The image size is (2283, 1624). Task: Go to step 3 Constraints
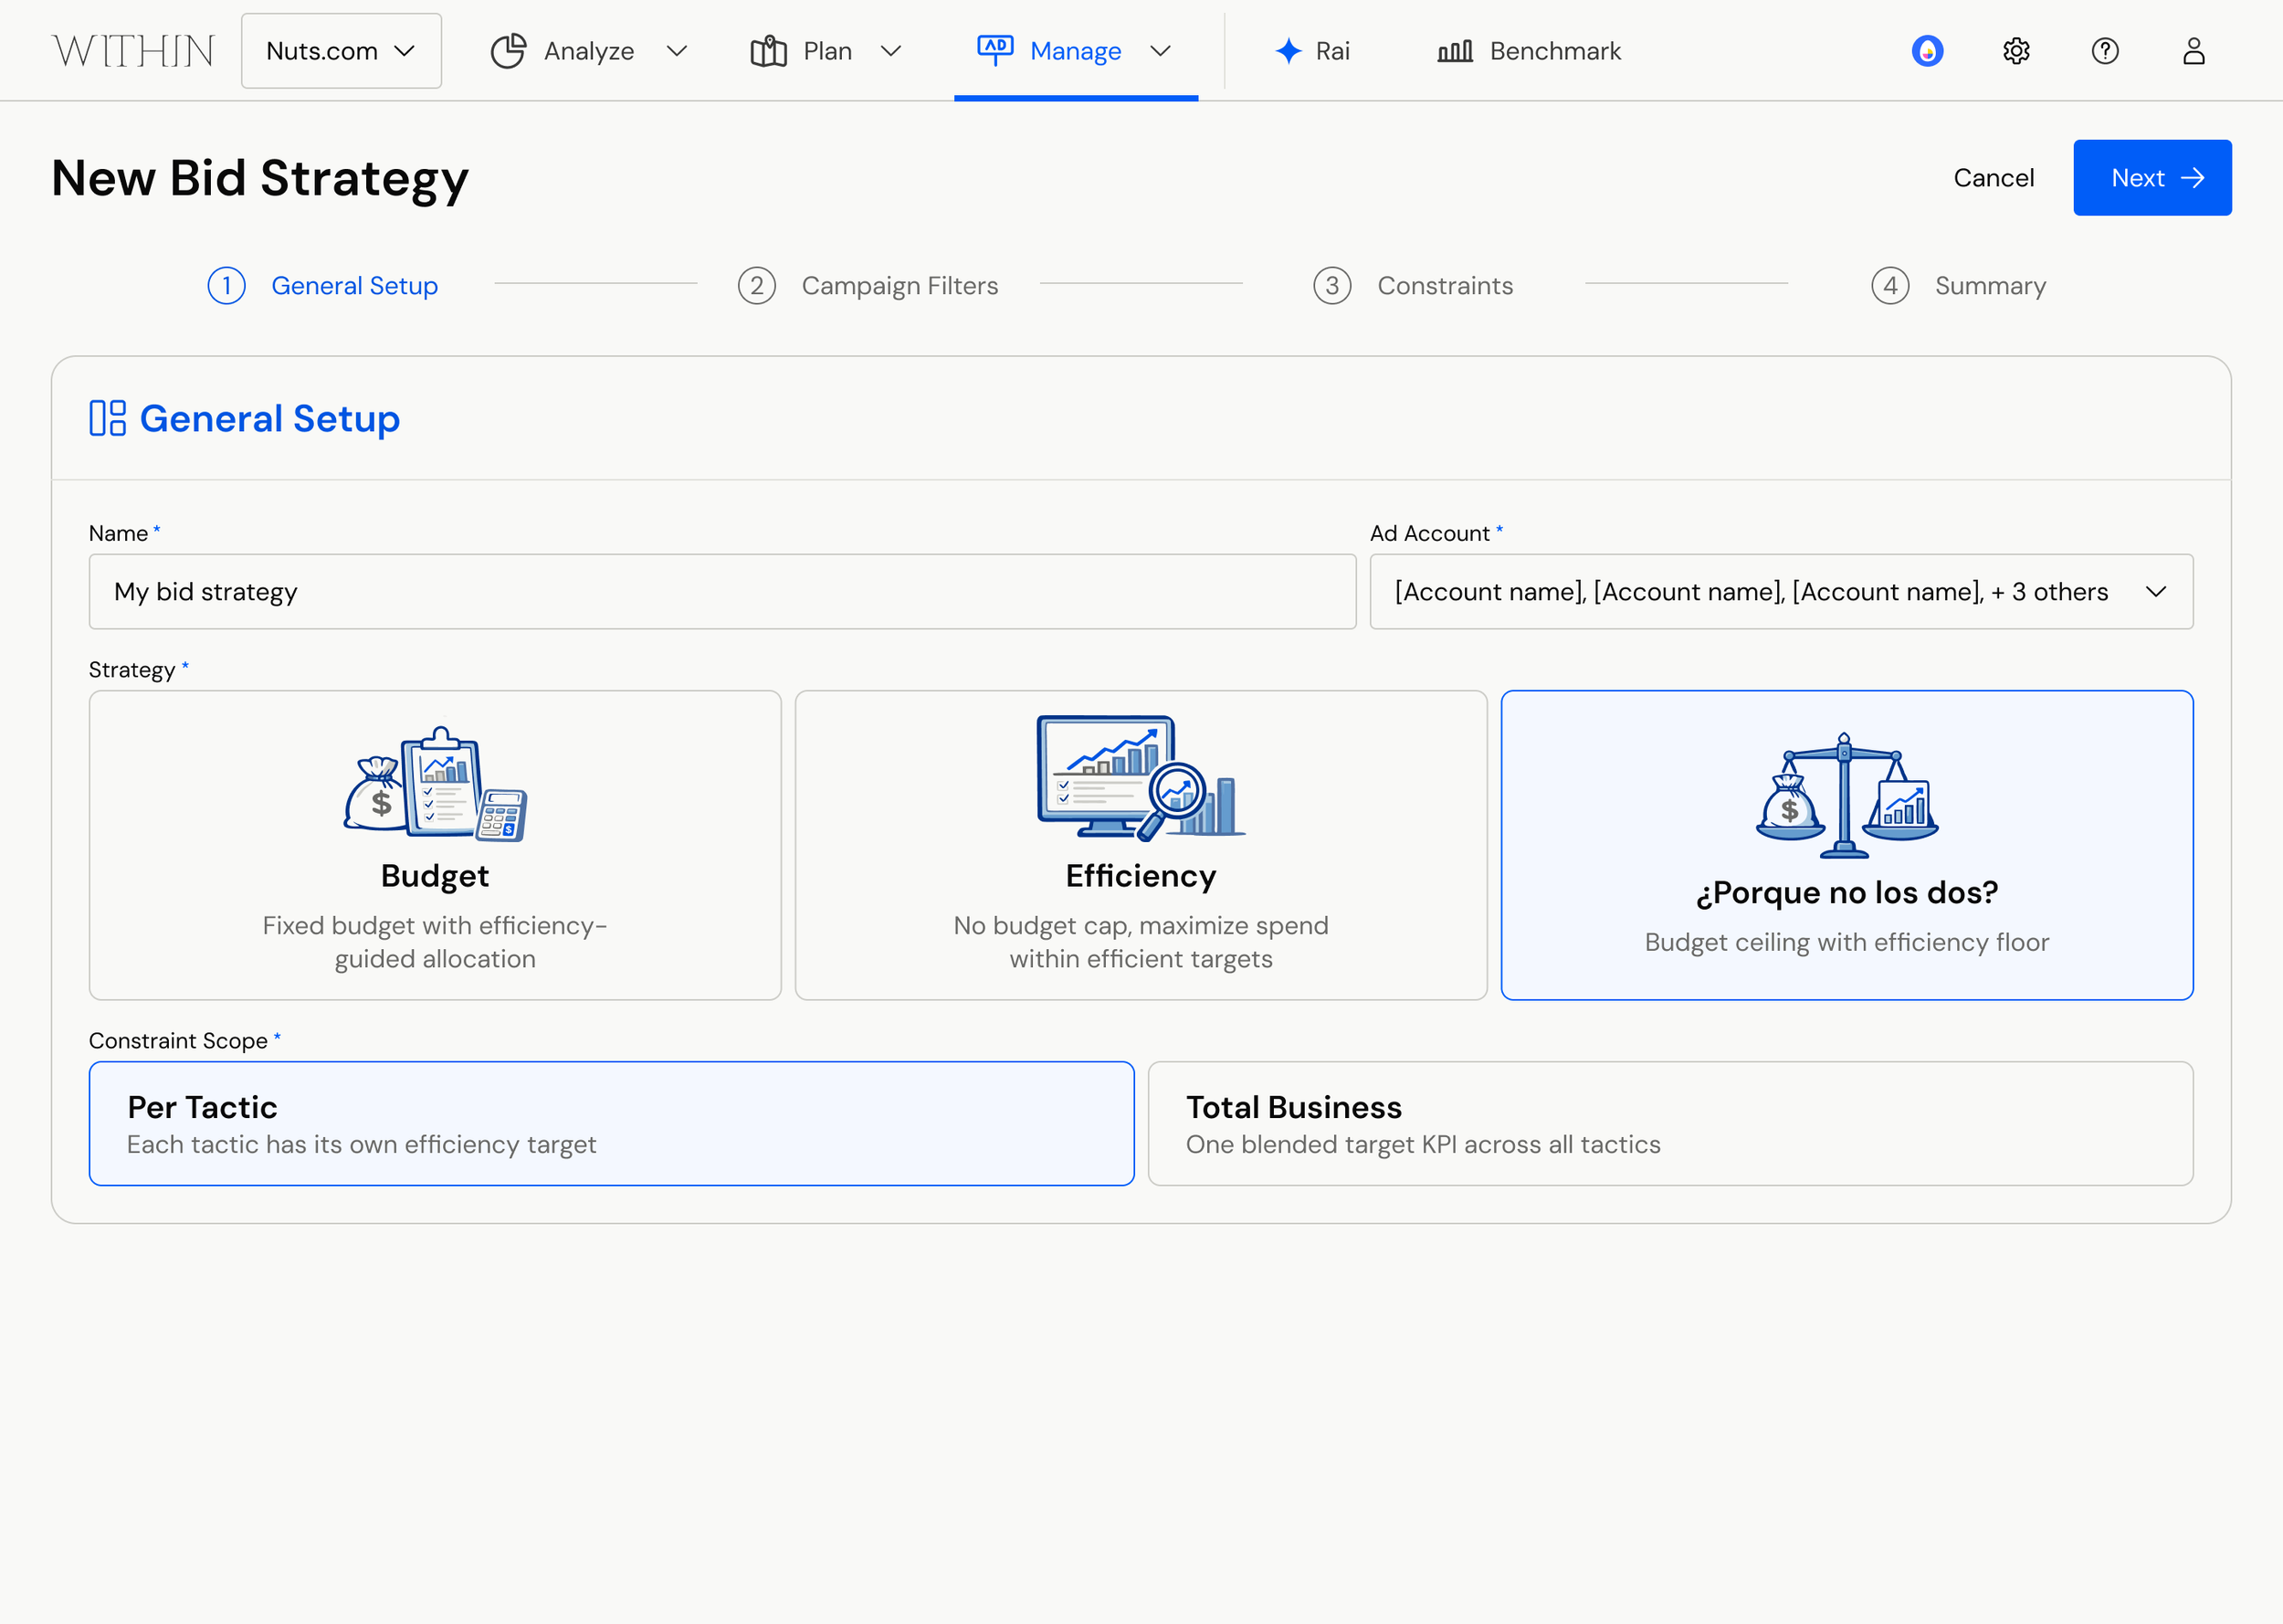(x=1413, y=286)
